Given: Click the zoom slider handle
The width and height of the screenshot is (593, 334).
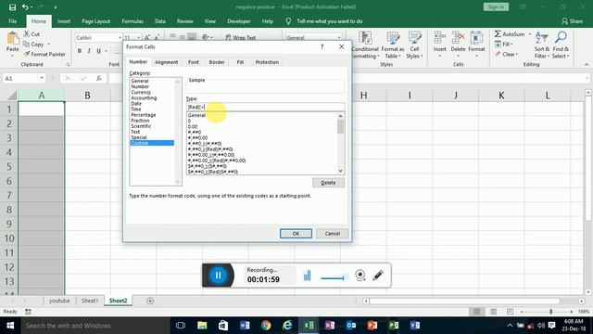Looking at the screenshot, I should tap(551, 312).
